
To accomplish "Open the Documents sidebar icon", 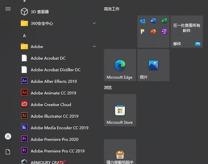I will coord(8,152).
